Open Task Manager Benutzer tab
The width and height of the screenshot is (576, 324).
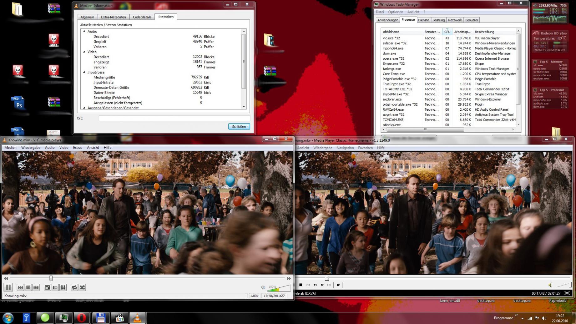472,20
